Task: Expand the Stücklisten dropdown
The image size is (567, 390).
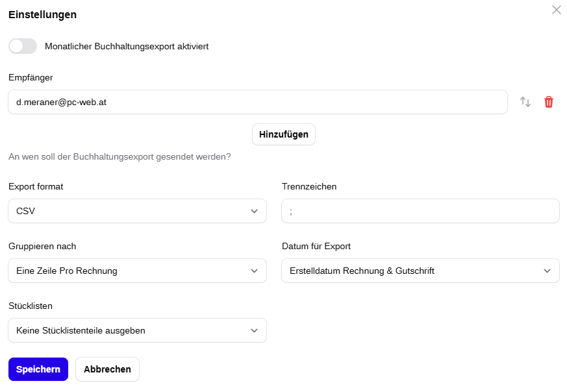Action: [138, 330]
